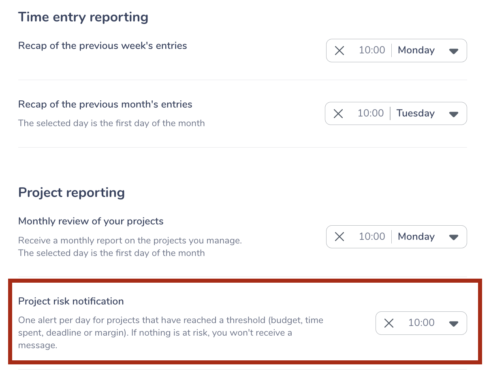Edit 10:00 time for previous week's recap
The width and height of the screenshot is (491, 385).
pyautogui.click(x=372, y=50)
